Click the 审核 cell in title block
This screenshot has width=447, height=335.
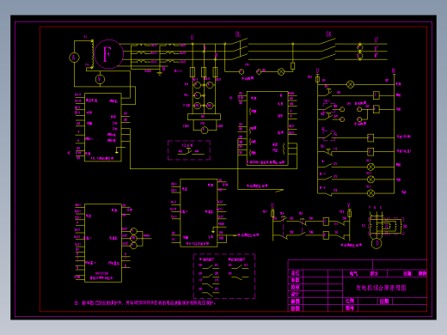click(295, 280)
